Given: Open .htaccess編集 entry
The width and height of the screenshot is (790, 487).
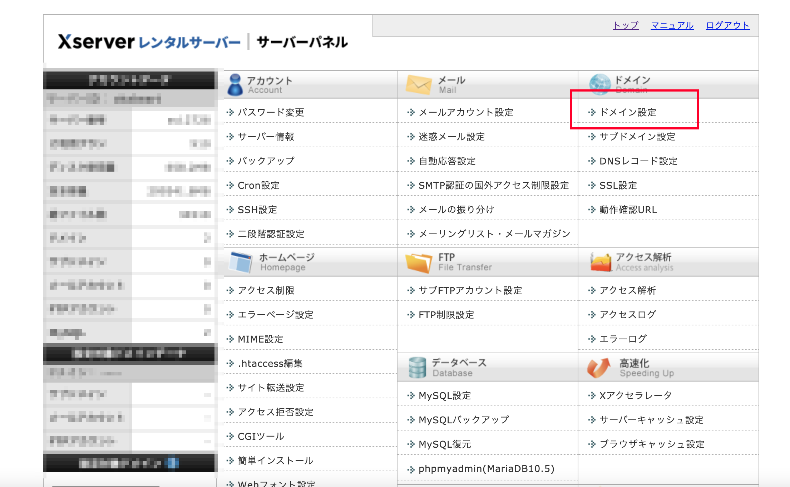Looking at the screenshot, I should [270, 363].
